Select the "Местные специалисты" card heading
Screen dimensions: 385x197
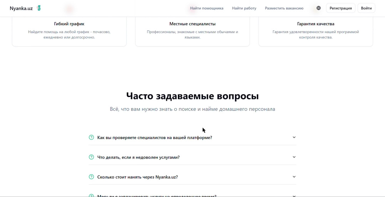pyautogui.click(x=192, y=24)
